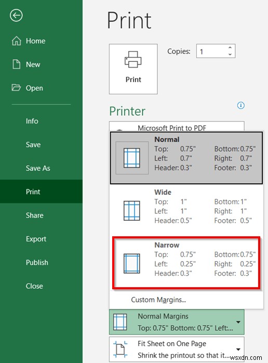The image size is (268, 363).
Task: Click the Narrow margins page icon
Action: tap(132, 263)
